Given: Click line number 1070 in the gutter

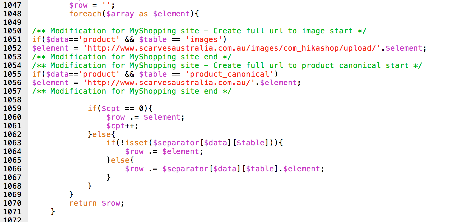Looking at the screenshot, I should point(12,203).
